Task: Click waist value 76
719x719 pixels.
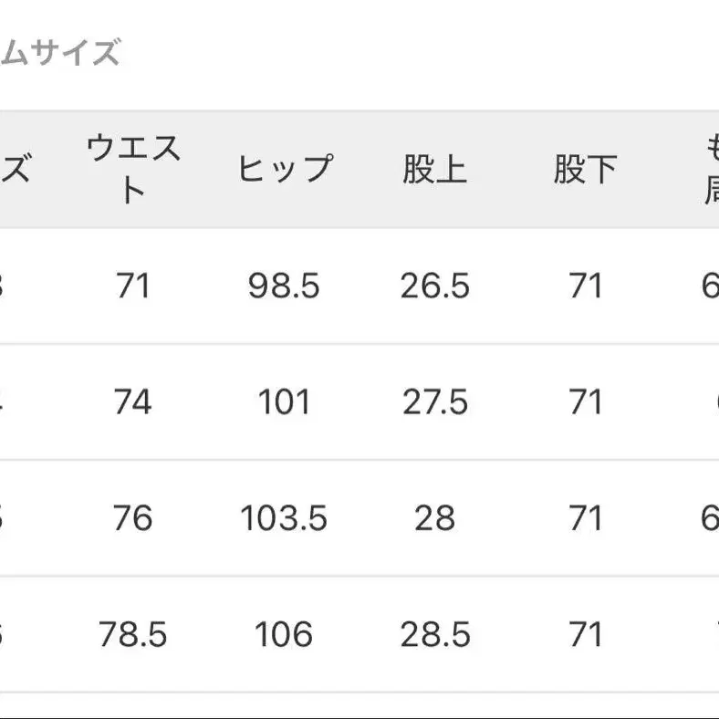Action: tap(133, 518)
